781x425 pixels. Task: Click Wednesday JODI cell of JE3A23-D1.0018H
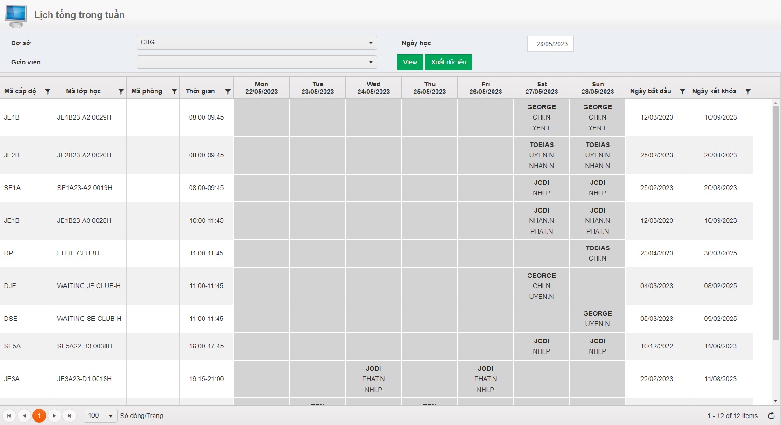click(x=373, y=379)
